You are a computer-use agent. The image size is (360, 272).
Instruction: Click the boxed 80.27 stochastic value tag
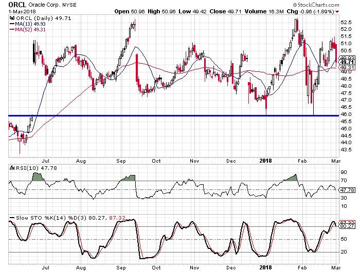tap(347, 226)
